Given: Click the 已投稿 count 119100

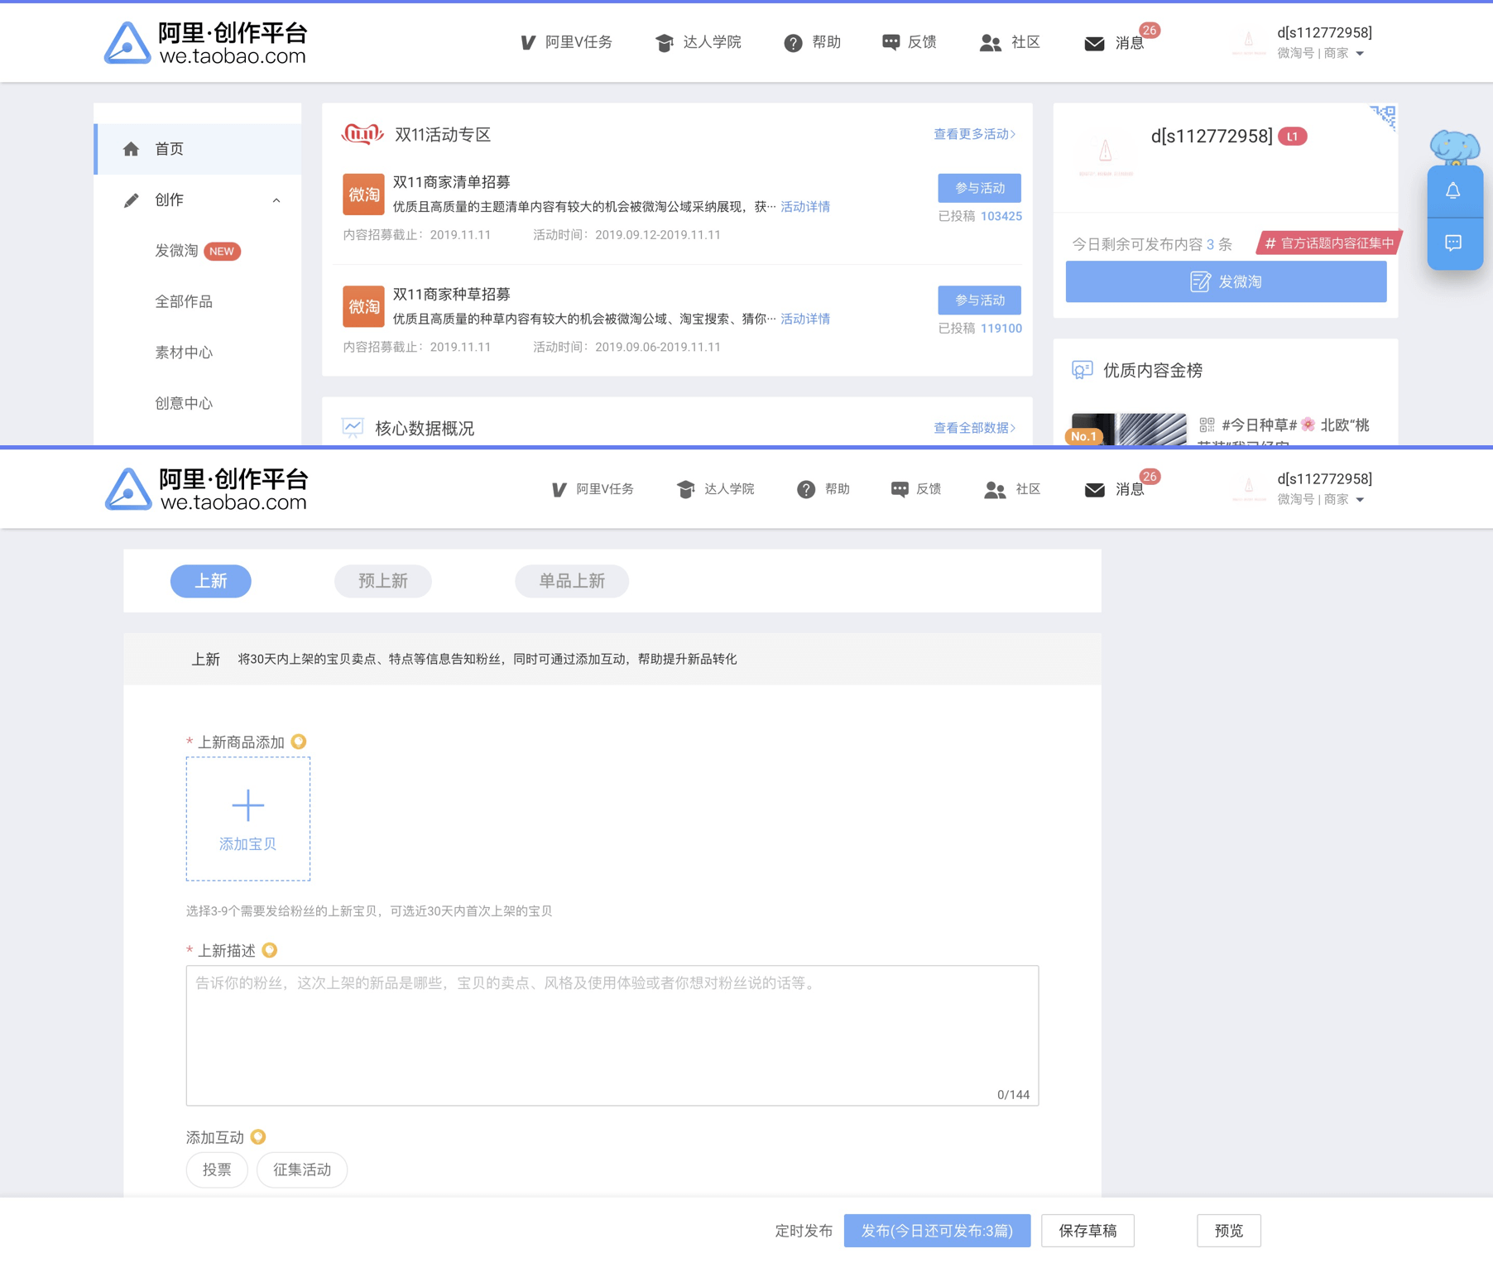Looking at the screenshot, I should 1001,329.
